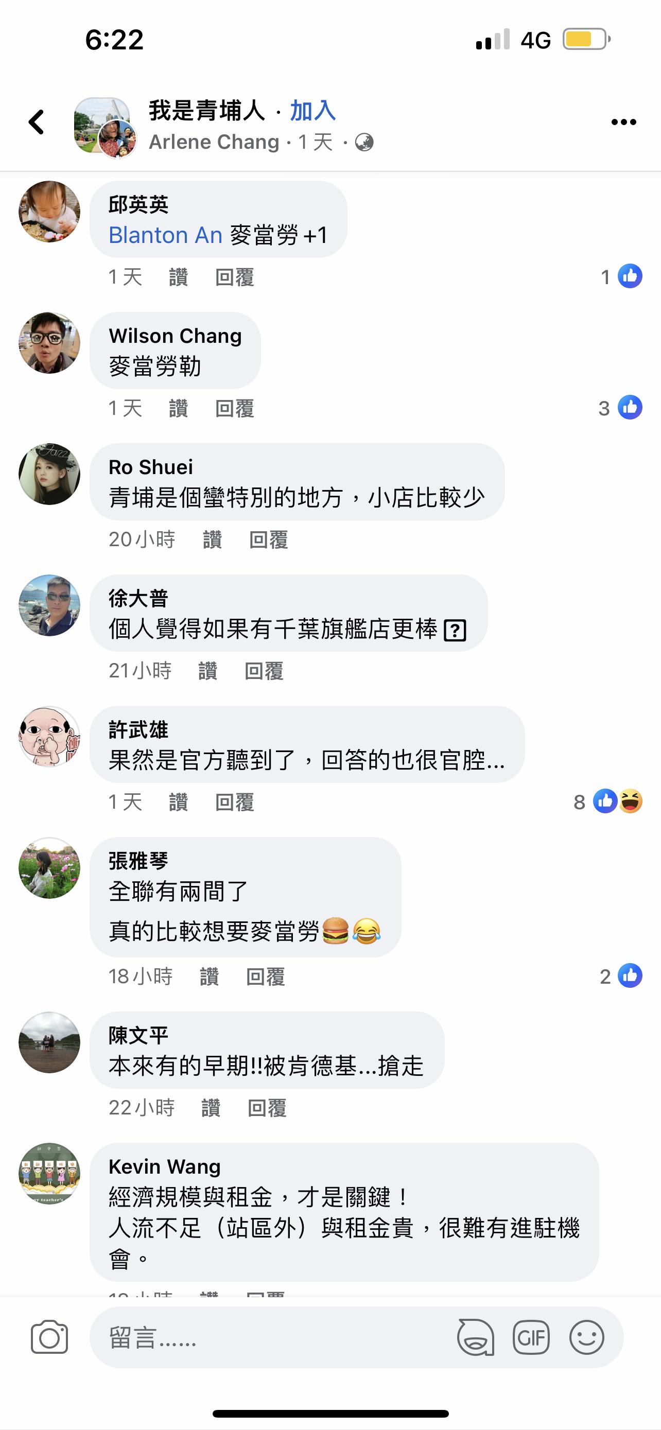661x1430 pixels.
Task: Open Wilson Chang's profile name
Action: click(176, 336)
